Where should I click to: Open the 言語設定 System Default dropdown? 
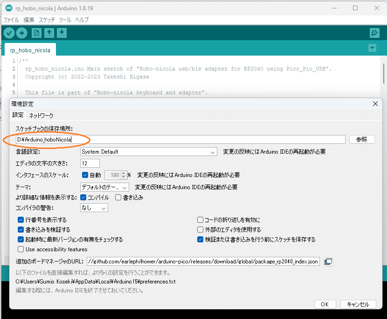[x=149, y=152]
